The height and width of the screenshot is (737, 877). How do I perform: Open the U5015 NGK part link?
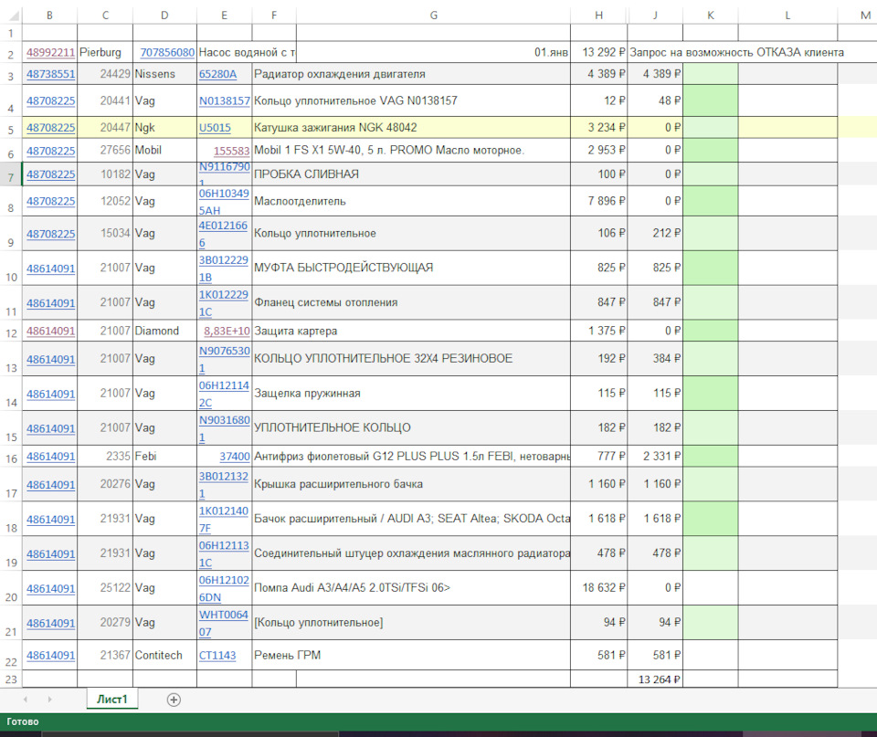[215, 128]
